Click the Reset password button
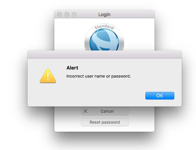 tap(105, 122)
